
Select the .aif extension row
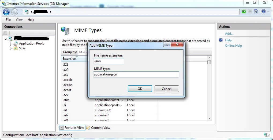(65, 110)
